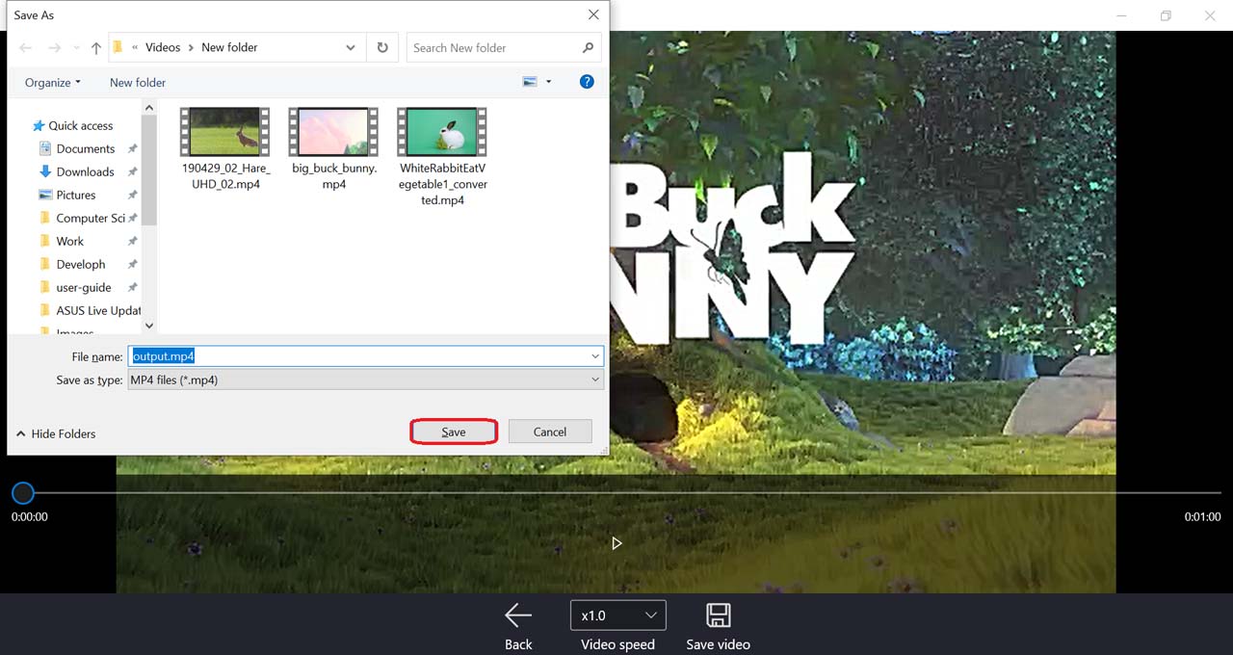Click the Save button
The width and height of the screenshot is (1233, 655).
click(x=454, y=432)
